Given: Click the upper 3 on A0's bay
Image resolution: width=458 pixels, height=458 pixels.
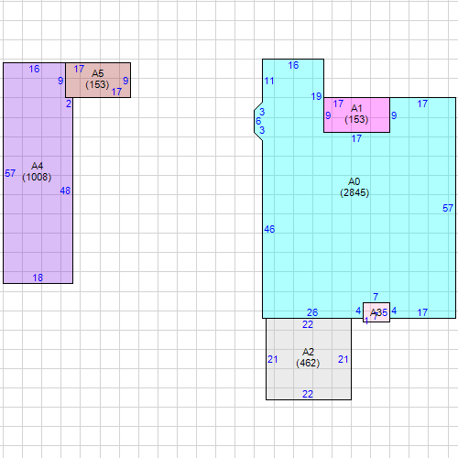Looking at the screenshot, I should tap(262, 112).
